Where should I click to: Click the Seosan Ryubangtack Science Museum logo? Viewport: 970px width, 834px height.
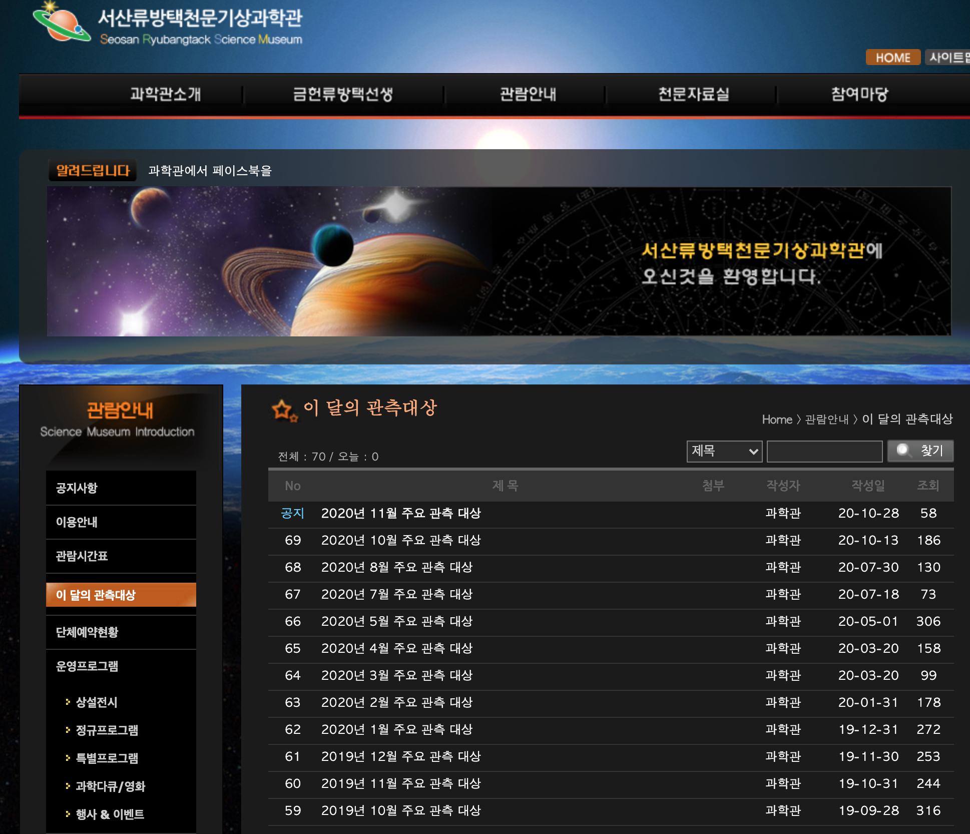[x=168, y=24]
